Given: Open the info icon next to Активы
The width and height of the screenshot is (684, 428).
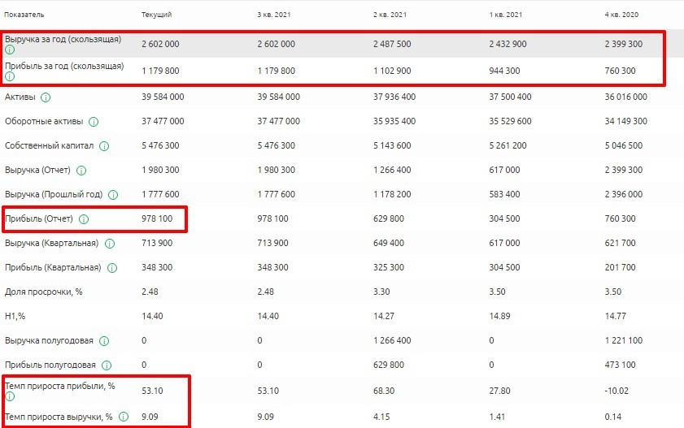Looking at the screenshot, I should click(x=46, y=97).
